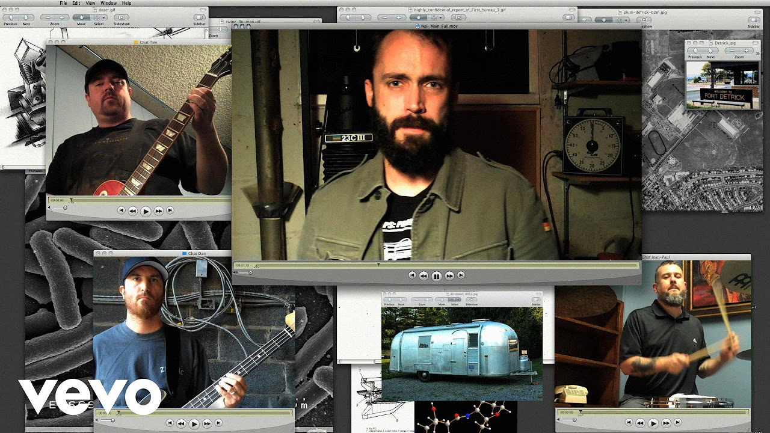This screenshot has width=770, height=433.
Task: Fast forward the Neil_Main_Full.mov movie
Action: 449,275
